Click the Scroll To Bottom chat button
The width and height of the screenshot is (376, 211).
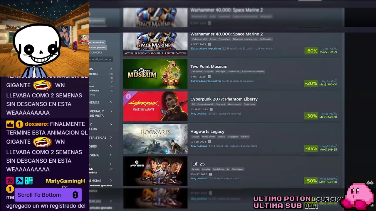coord(48,195)
